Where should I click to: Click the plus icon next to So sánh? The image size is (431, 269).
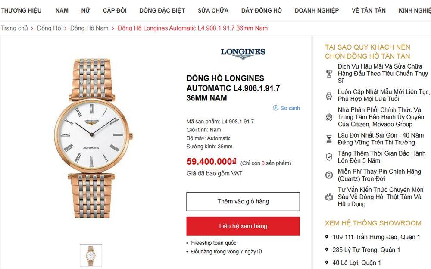point(276,108)
